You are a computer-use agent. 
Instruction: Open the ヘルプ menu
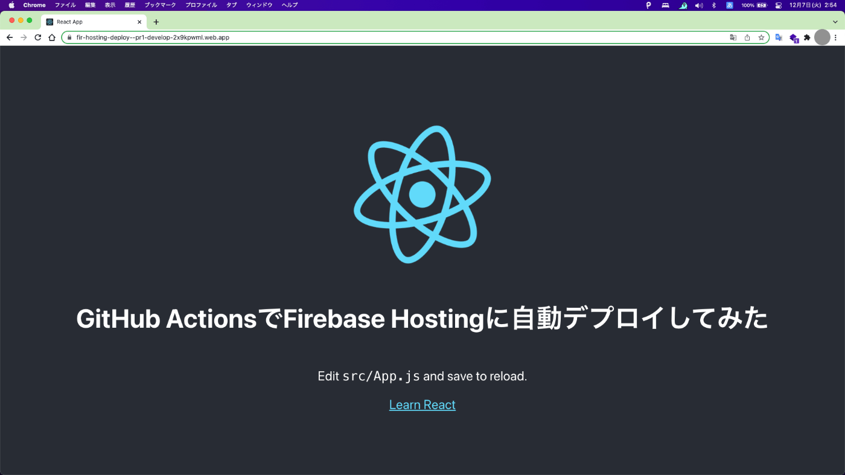click(290, 5)
